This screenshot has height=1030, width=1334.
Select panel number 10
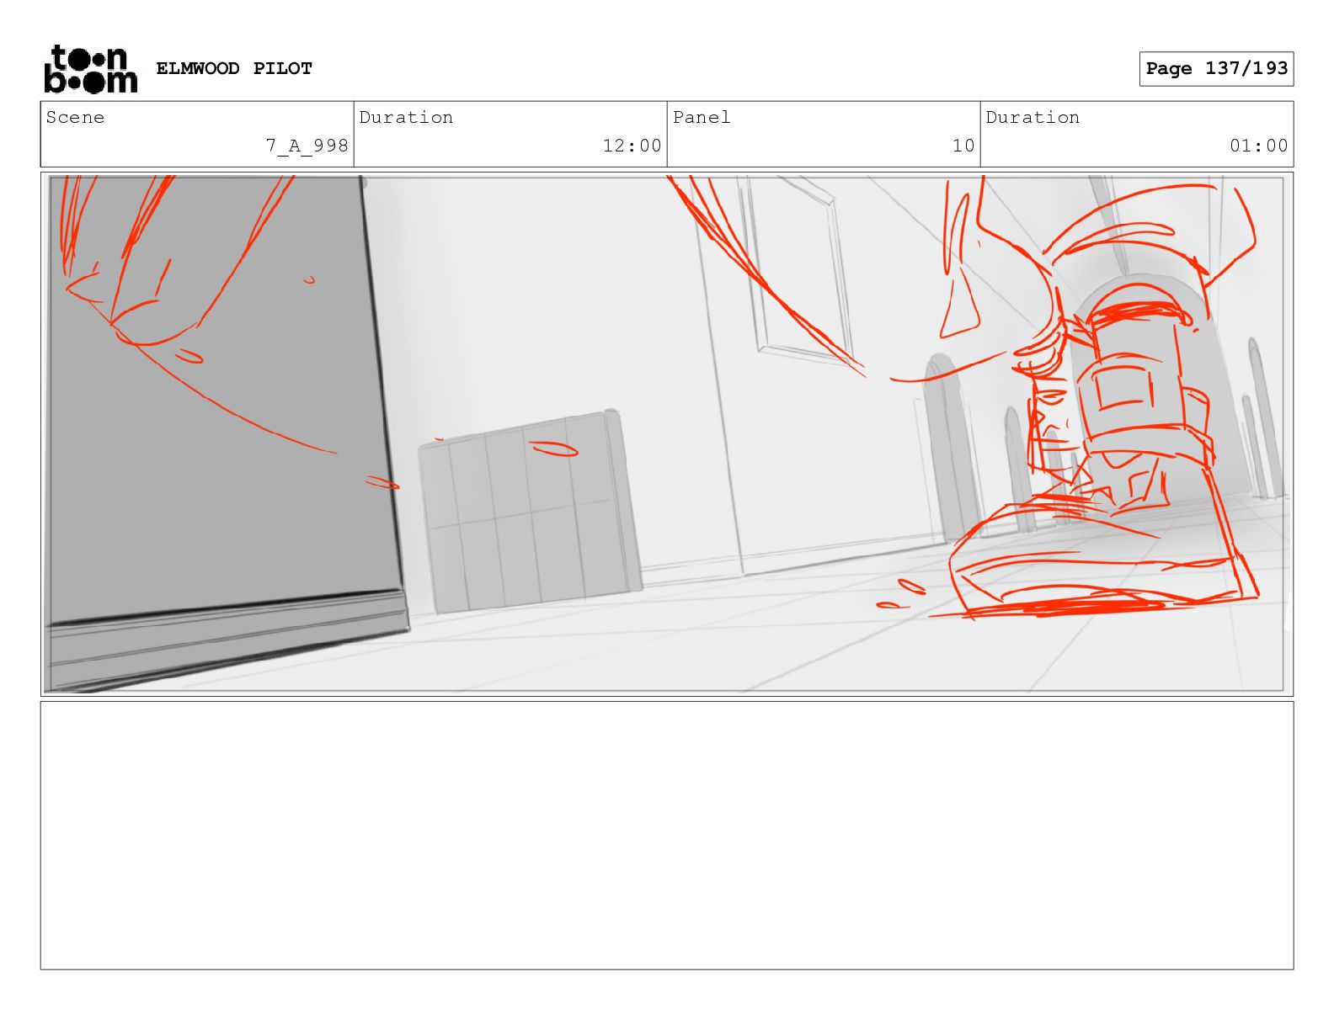pyautogui.click(x=963, y=146)
